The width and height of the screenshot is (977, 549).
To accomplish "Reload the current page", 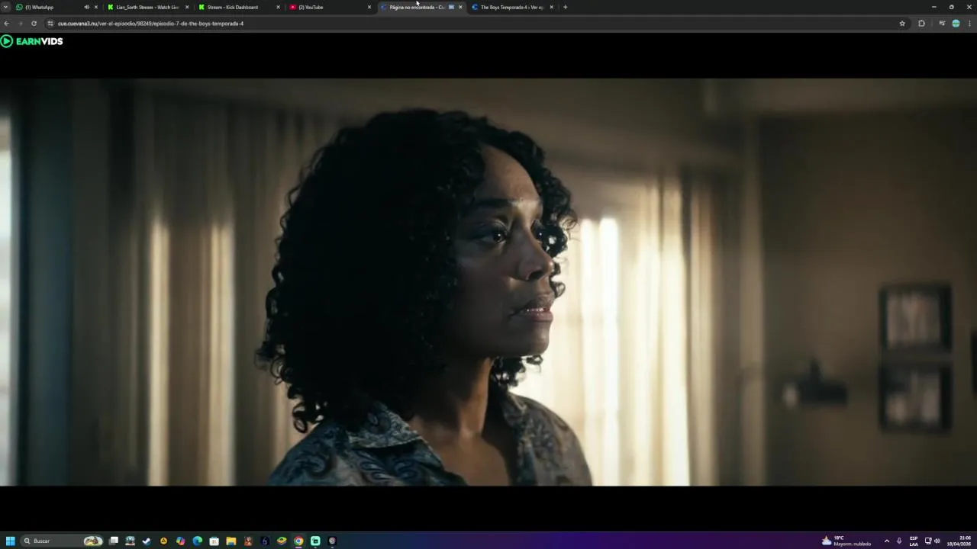I will tap(34, 24).
